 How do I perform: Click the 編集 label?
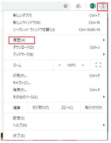17,108
